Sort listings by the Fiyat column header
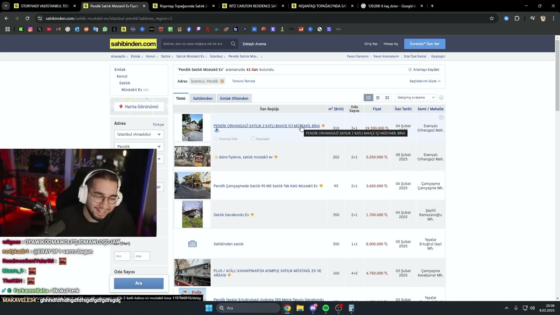 (377, 109)
